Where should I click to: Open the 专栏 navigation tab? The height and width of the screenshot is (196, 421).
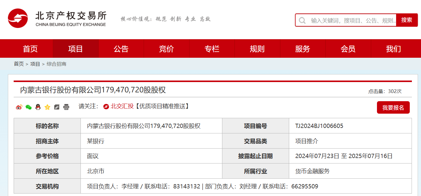click(x=212, y=49)
